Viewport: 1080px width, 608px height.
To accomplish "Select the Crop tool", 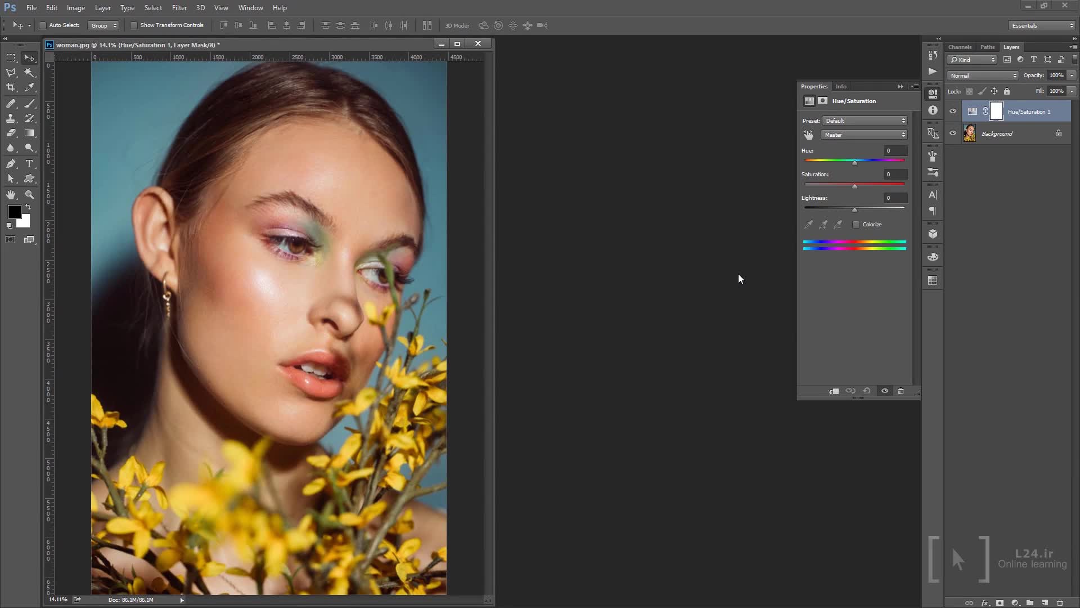I will [11, 87].
